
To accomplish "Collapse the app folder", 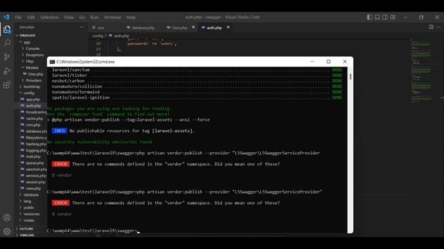I will 27,42.
